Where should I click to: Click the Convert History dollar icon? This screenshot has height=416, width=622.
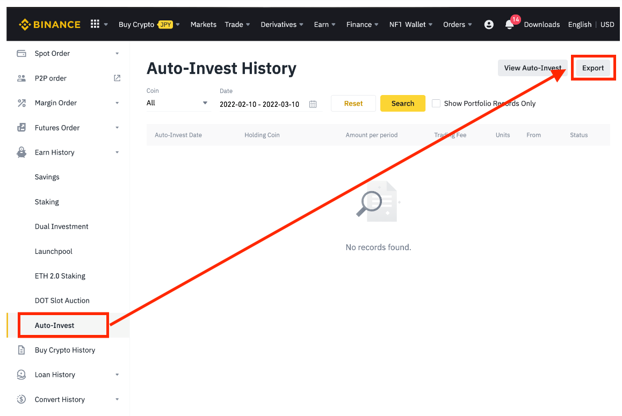(21, 399)
